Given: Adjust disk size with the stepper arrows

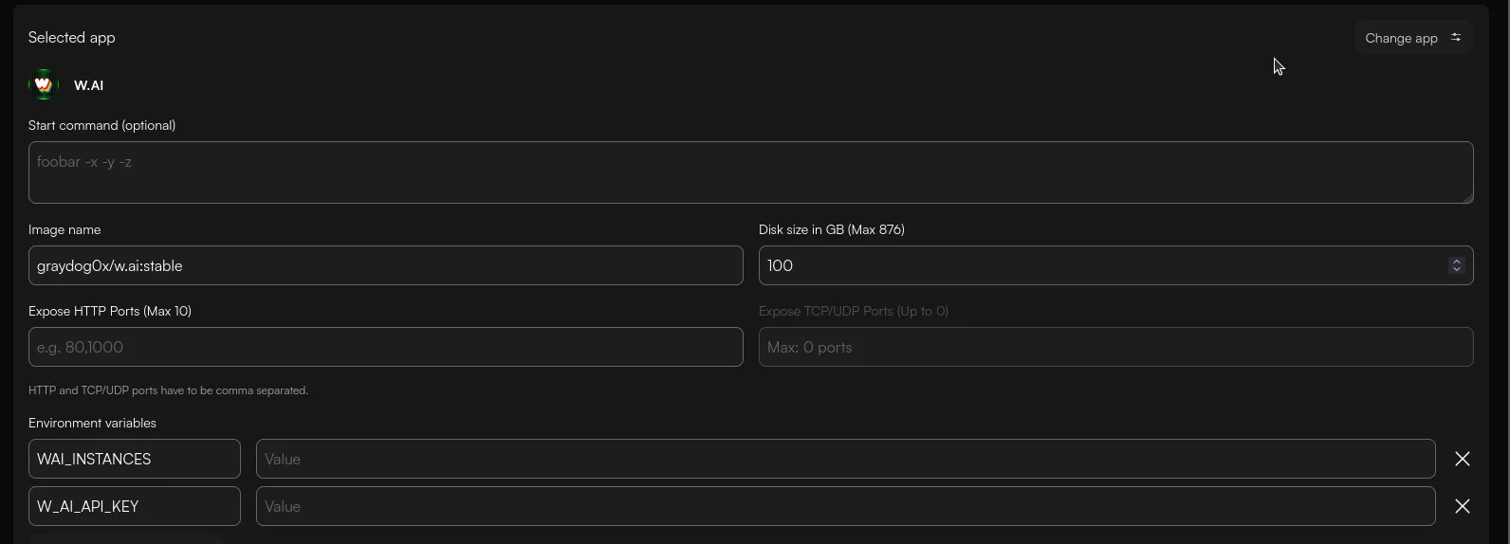Looking at the screenshot, I should [1456, 265].
